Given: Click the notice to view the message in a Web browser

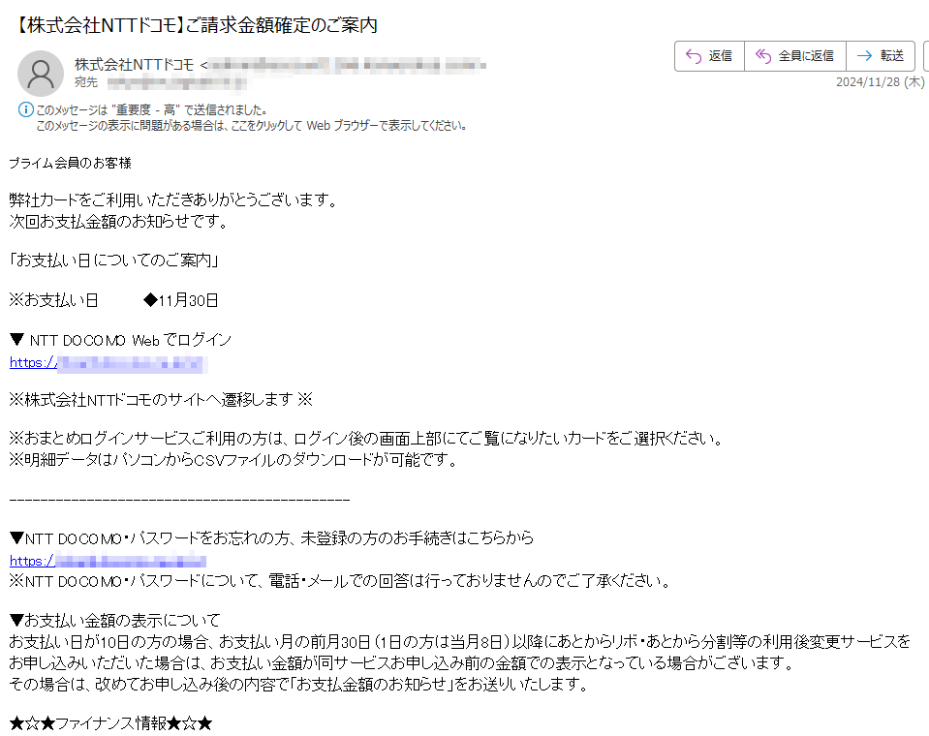Looking at the screenshot, I should 251,126.
